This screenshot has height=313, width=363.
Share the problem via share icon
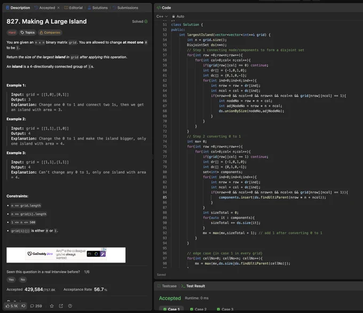[x=61, y=306]
